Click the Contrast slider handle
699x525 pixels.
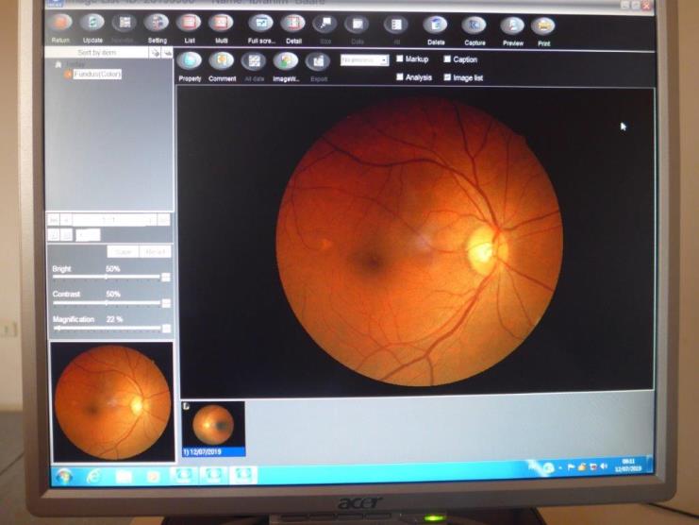[106, 303]
